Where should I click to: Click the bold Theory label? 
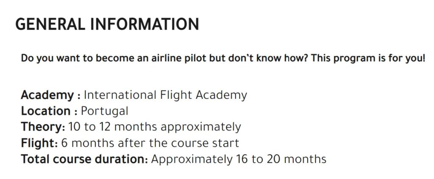pyautogui.click(x=43, y=127)
